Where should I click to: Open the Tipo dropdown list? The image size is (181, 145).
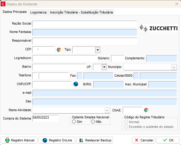[x=97, y=50]
